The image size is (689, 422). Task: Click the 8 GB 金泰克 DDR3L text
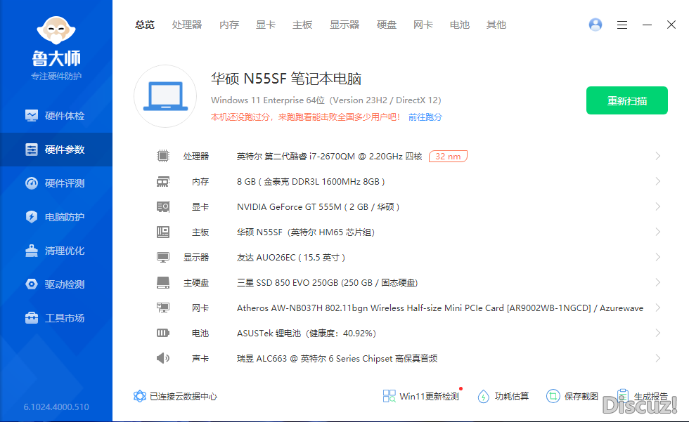[311, 182]
